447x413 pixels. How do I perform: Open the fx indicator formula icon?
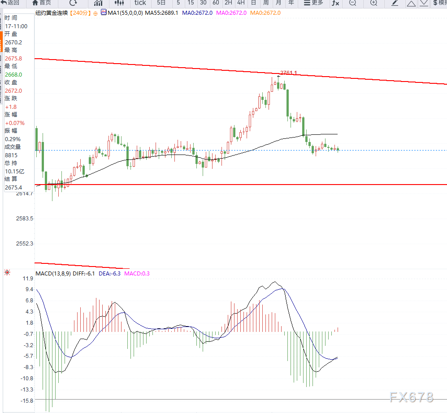[335, 3]
